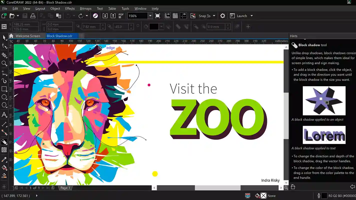Expand the Launch dropdown
Image resolution: width=356 pixels, height=200 pixels.
(251, 16)
